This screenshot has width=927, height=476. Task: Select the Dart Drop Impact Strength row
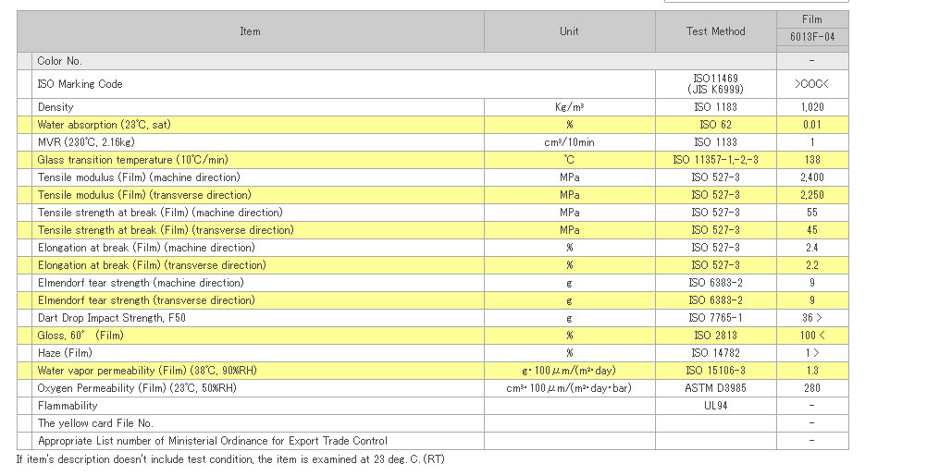pos(433,318)
